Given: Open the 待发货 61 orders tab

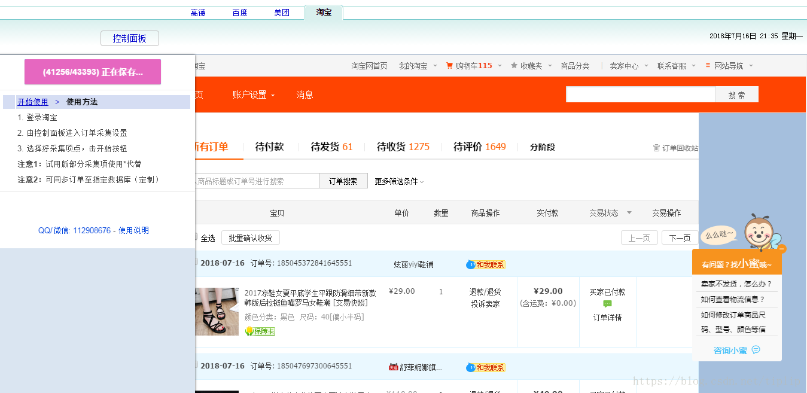Looking at the screenshot, I should tap(332, 147).
